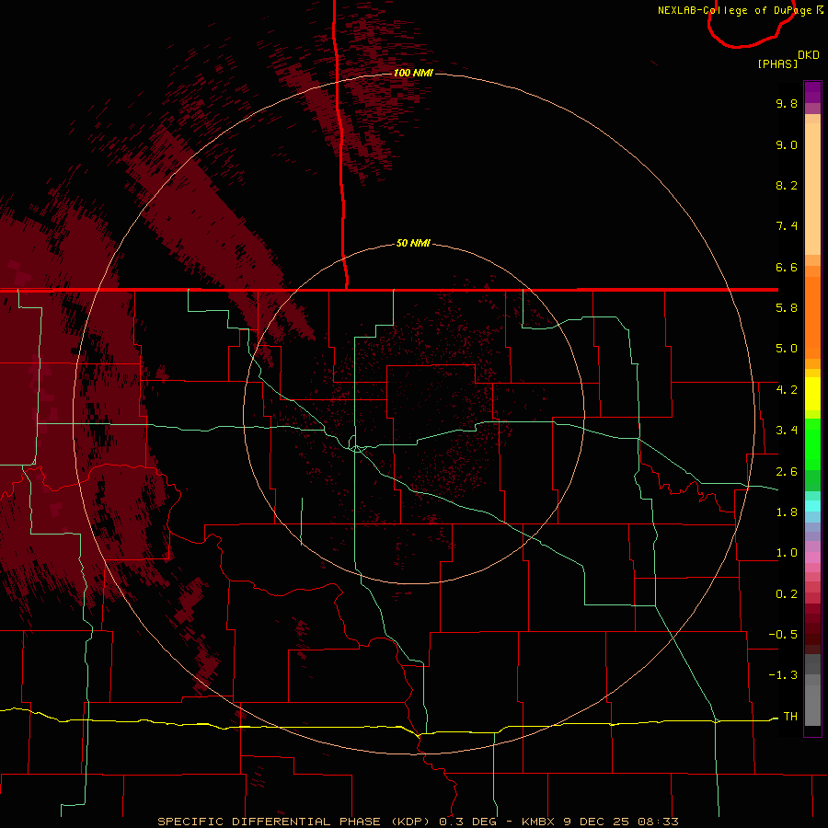Click the 5.0 value on the color scale
828x828 pixels.
point(787,349)
